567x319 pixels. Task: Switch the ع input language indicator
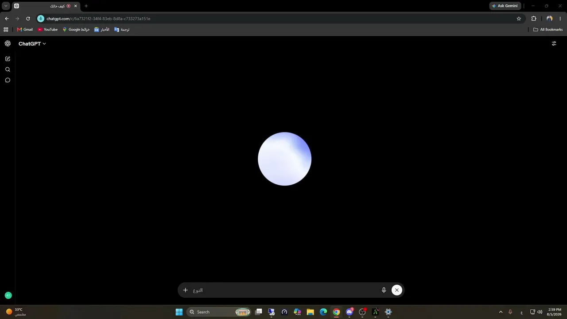522,312
